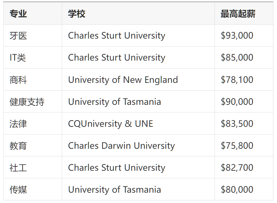Select the CQUniversity & UNE cell
This screenshot has height=203, width=277.
click(111, 124)
